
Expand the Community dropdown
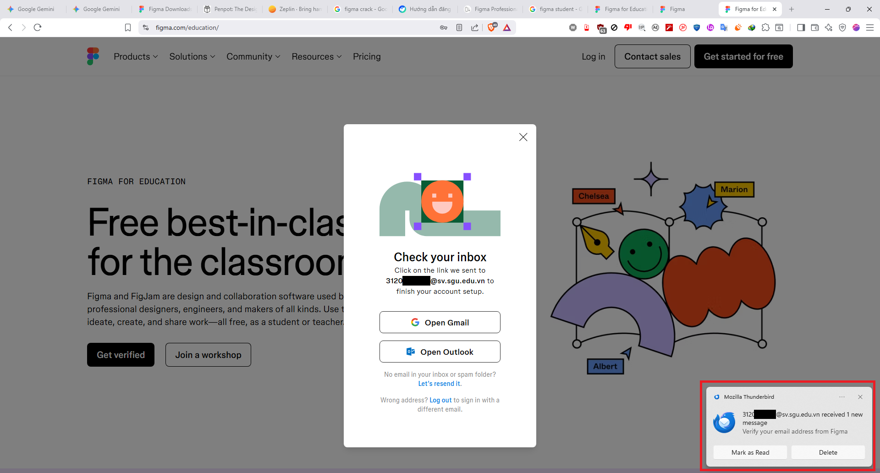click(x=253, y=56)
